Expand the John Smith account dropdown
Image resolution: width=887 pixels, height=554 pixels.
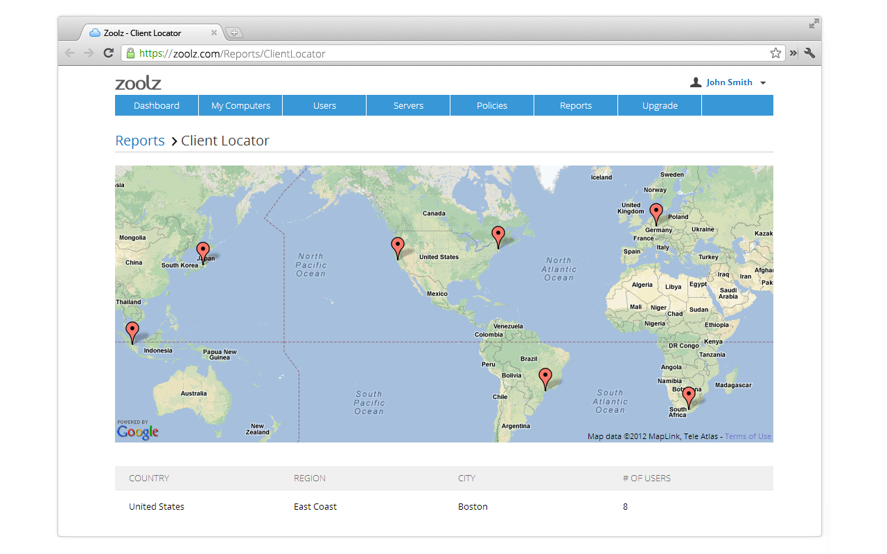point(763,83)
